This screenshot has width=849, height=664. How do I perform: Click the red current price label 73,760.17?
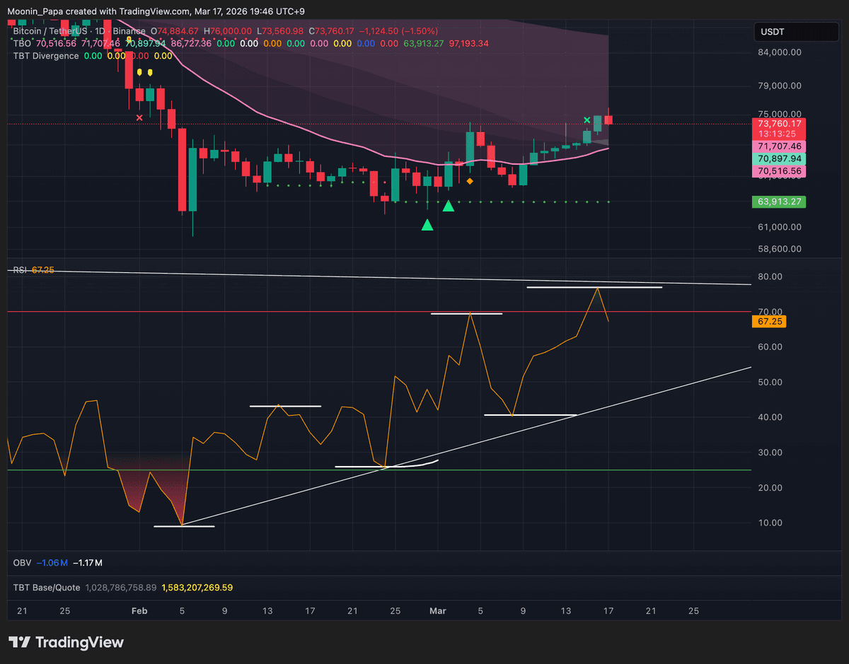click(778, 123)
